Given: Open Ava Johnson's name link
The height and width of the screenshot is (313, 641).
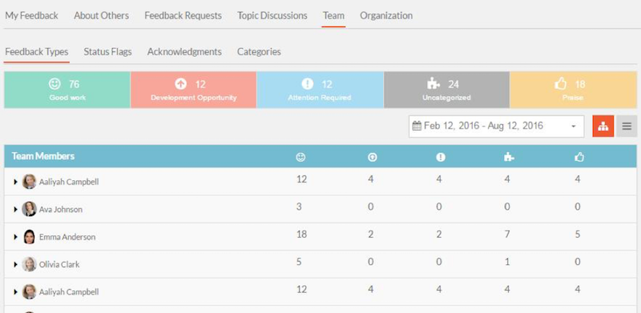Looking at the screenshot, I should pyautogui.click(x=61, y=210).
